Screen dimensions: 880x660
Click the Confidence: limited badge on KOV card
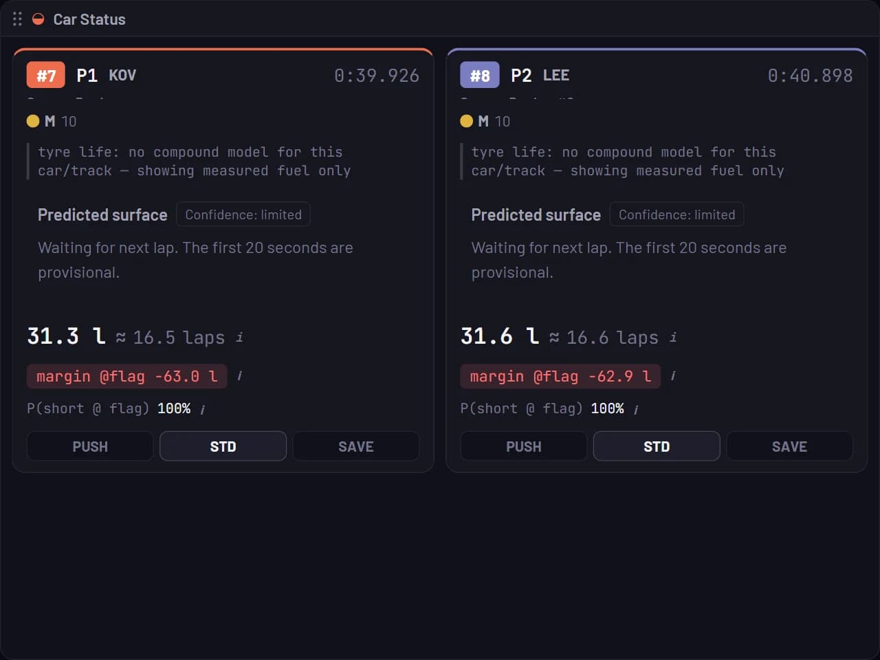[243, 214]
